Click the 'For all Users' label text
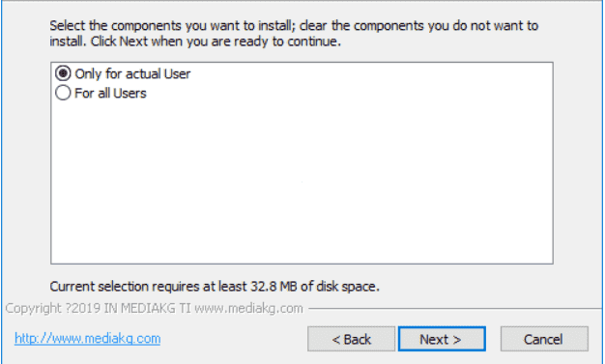The width and height of the screenshot is (605, 364). click(x=110, y=93)
